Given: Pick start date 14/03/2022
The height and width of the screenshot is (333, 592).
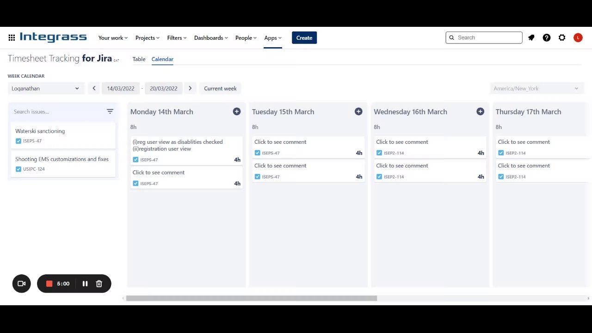Looking at the screenshot, I should click(x=121, y=88).
